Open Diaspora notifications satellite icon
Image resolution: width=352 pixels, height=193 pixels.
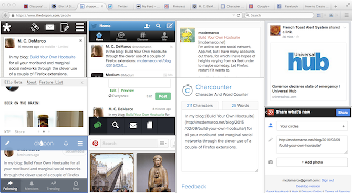click(x=35, y=27)
